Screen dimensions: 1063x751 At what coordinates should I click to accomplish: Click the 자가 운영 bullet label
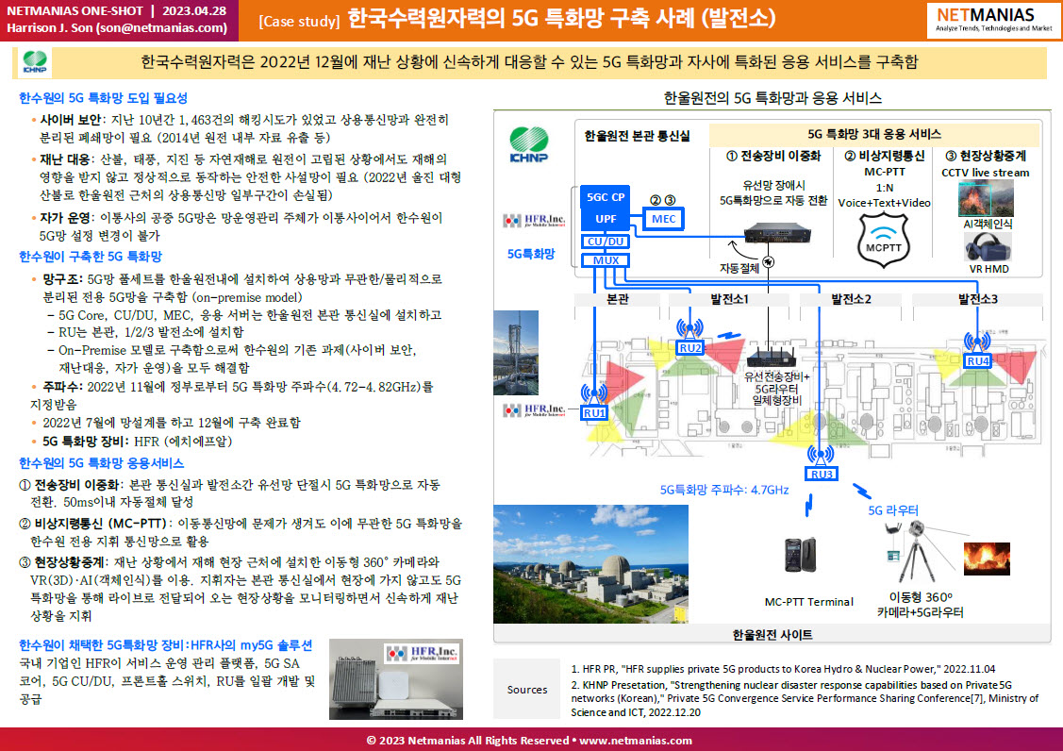(65, 218)
